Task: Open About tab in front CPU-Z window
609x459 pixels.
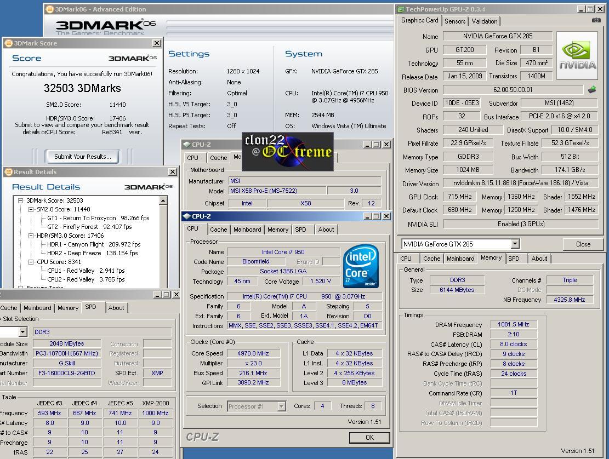Action: (x=326, y=229)
